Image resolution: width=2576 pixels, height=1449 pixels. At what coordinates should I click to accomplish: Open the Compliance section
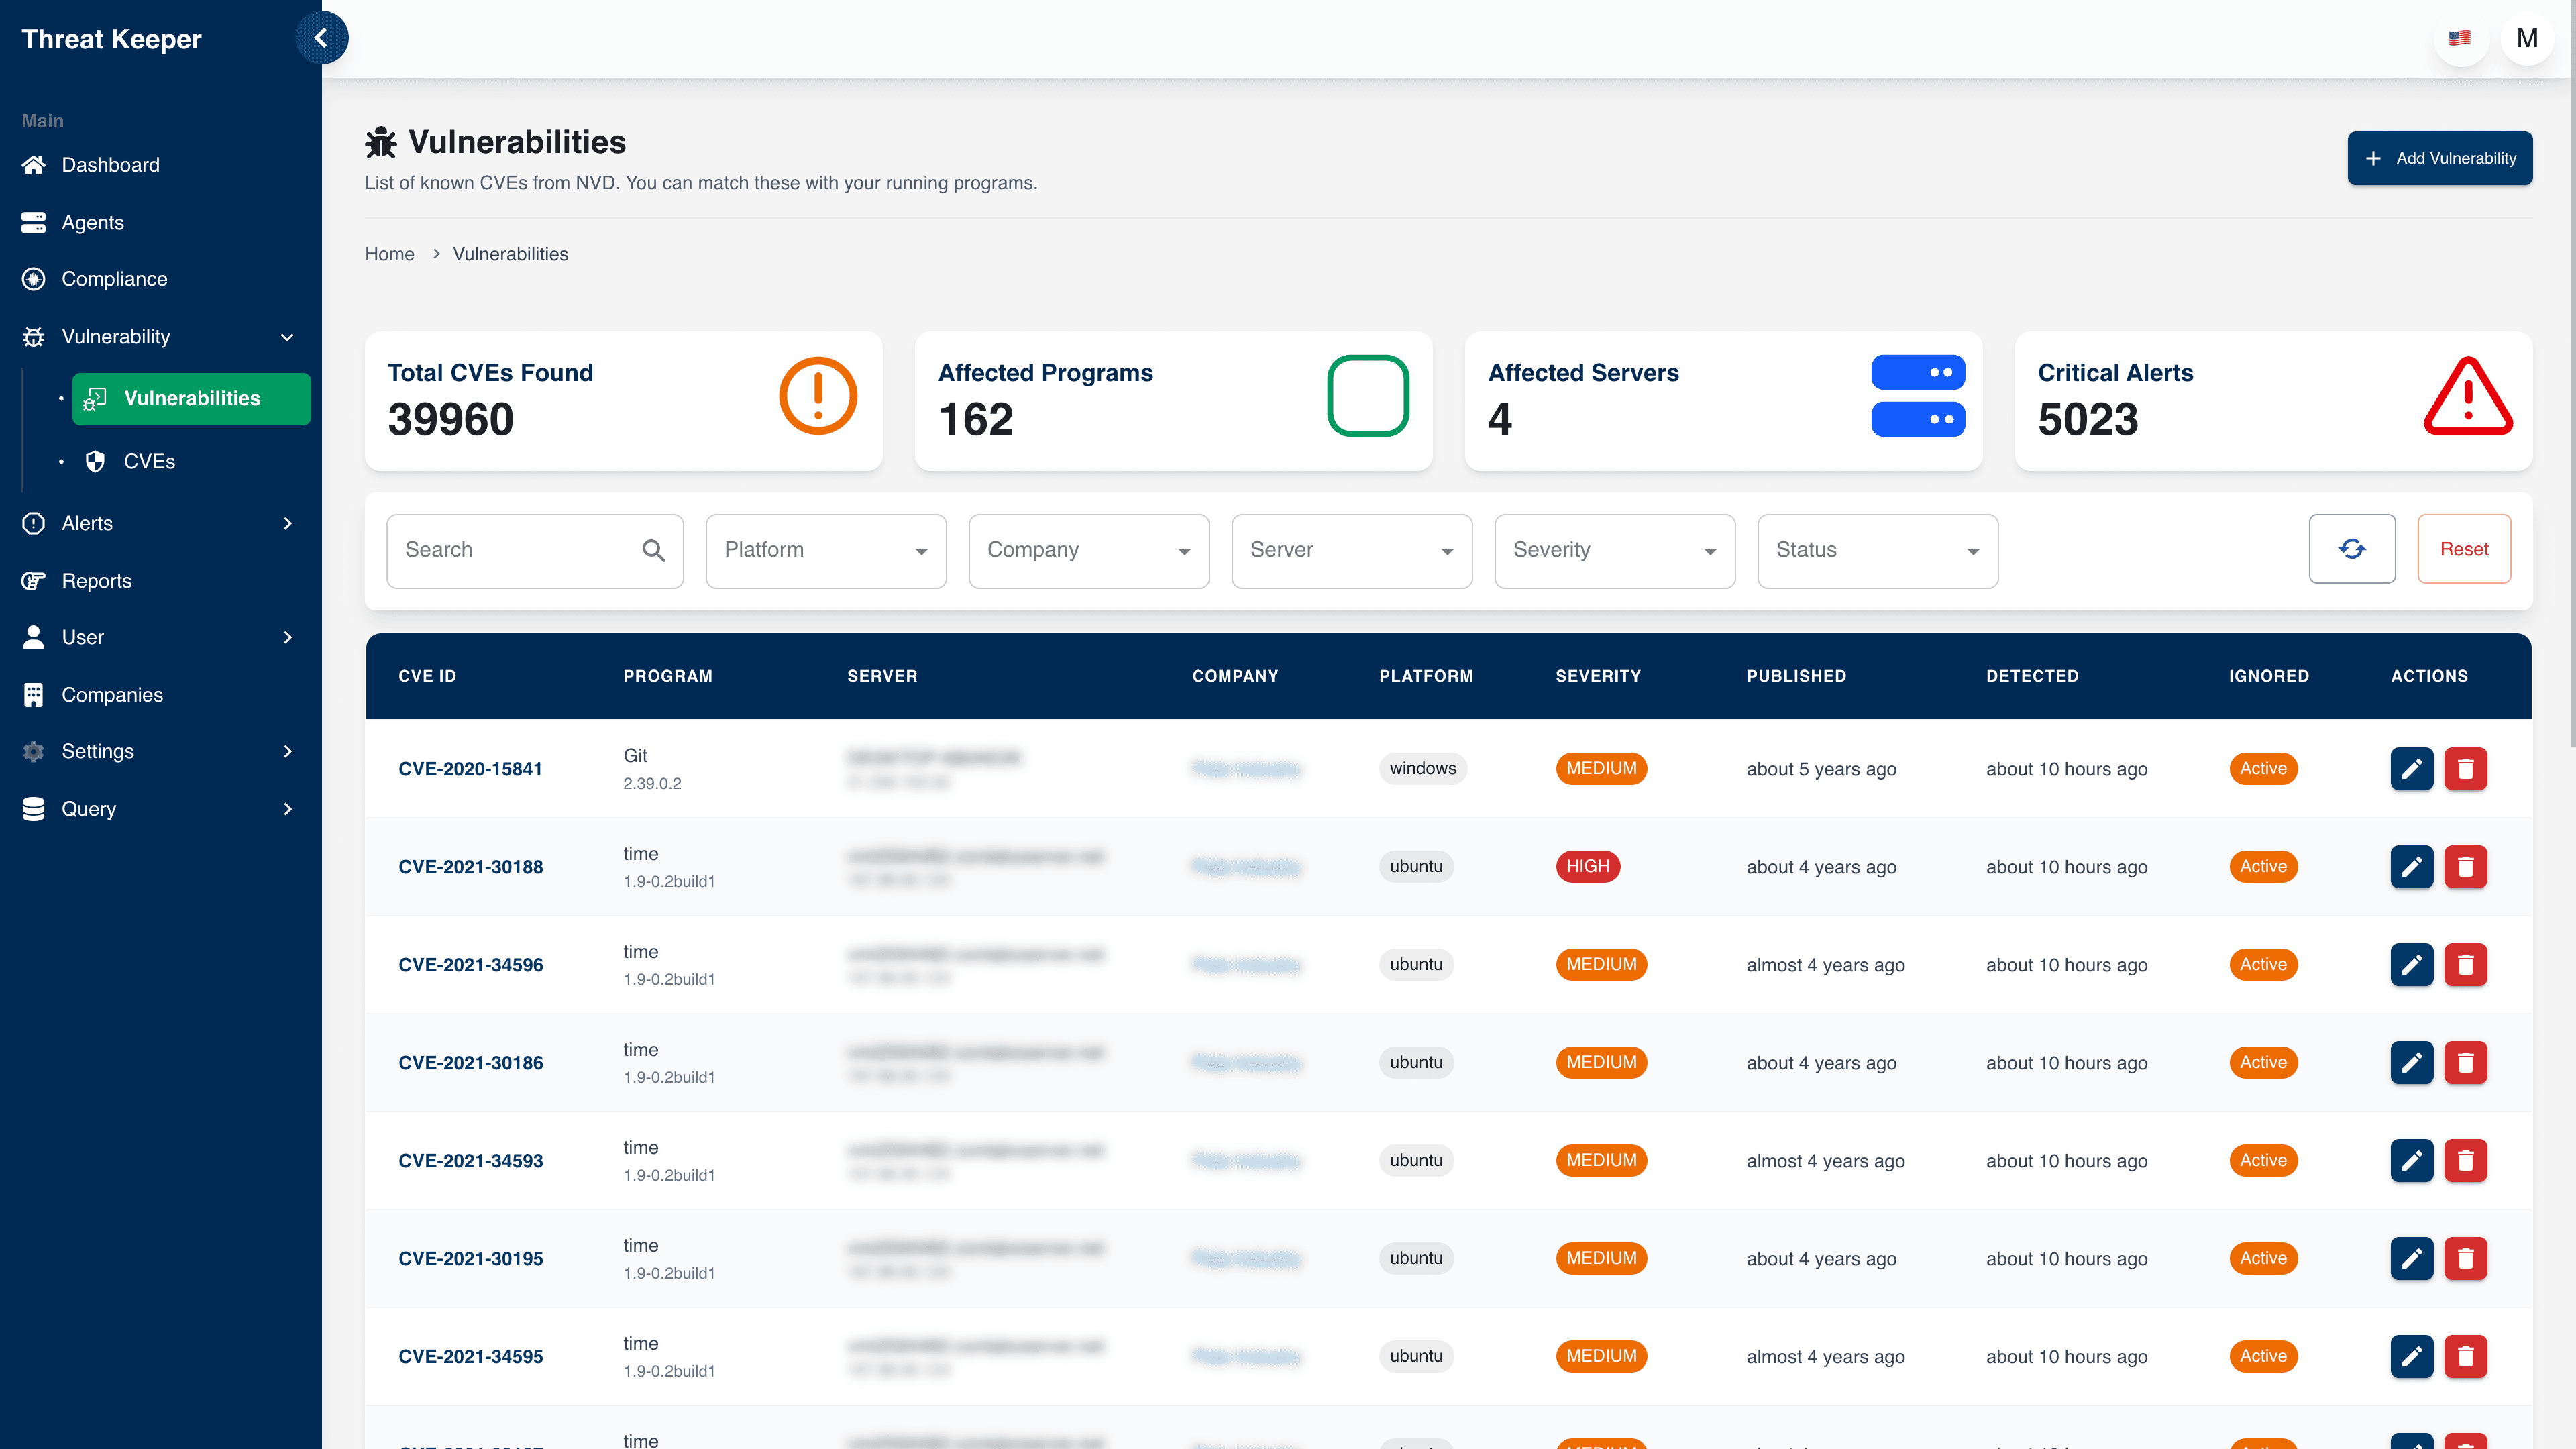pyautogui.click(x=115, y=278)
